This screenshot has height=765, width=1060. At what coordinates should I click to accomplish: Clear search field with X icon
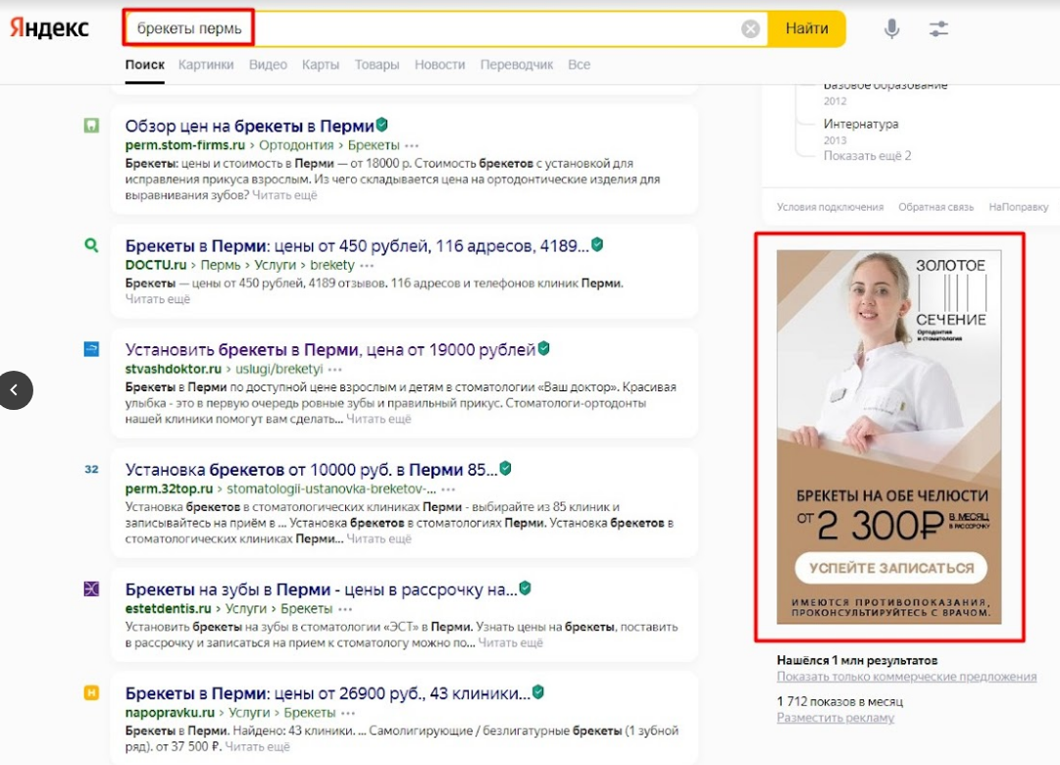(x=750, y=28)
